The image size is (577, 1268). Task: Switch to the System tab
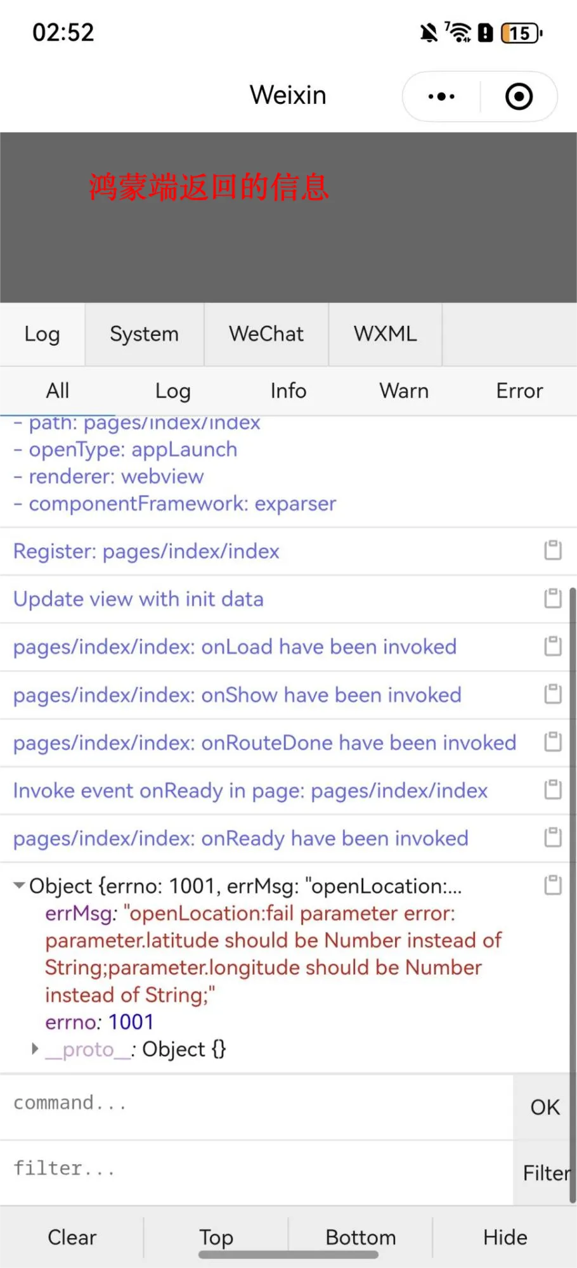pos(144,334)
